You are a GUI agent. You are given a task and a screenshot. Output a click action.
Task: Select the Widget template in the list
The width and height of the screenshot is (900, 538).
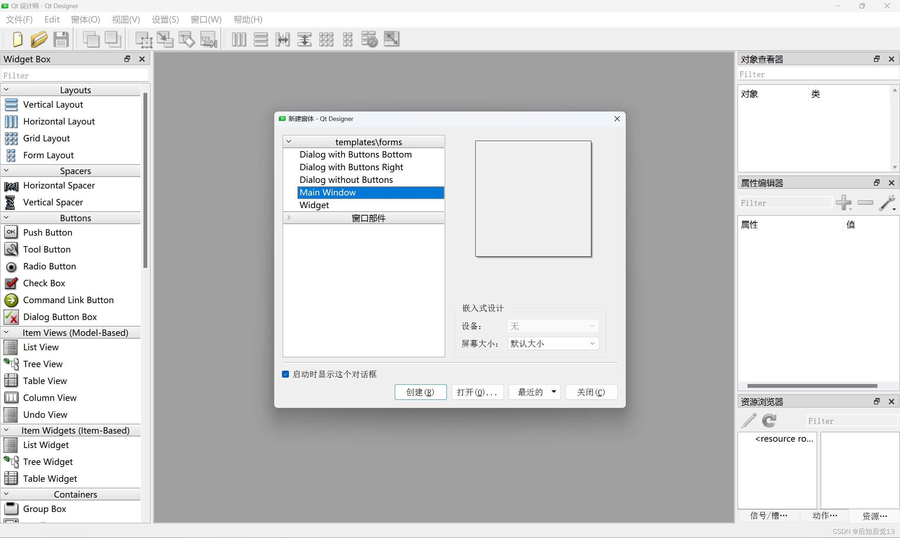(x=314, y=205)
